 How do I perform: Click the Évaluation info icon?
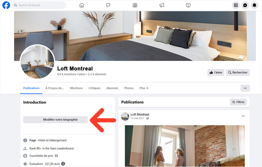tap(63, 164)
